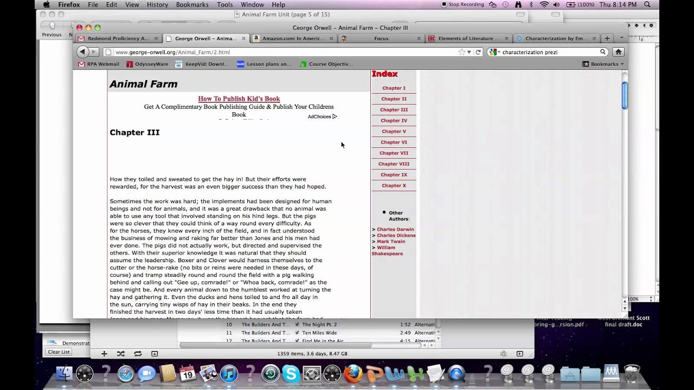This screenshot has height=390, width=694.
Task: Open the OdysseyWare bookmark
Action: pyautogui.click(x=147, y=64)
